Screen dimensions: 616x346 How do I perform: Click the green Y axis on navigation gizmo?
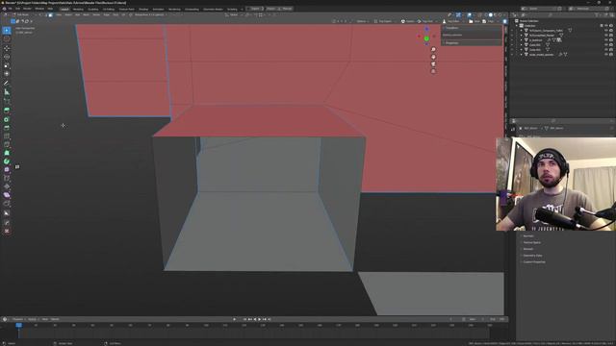coord(426,38)
